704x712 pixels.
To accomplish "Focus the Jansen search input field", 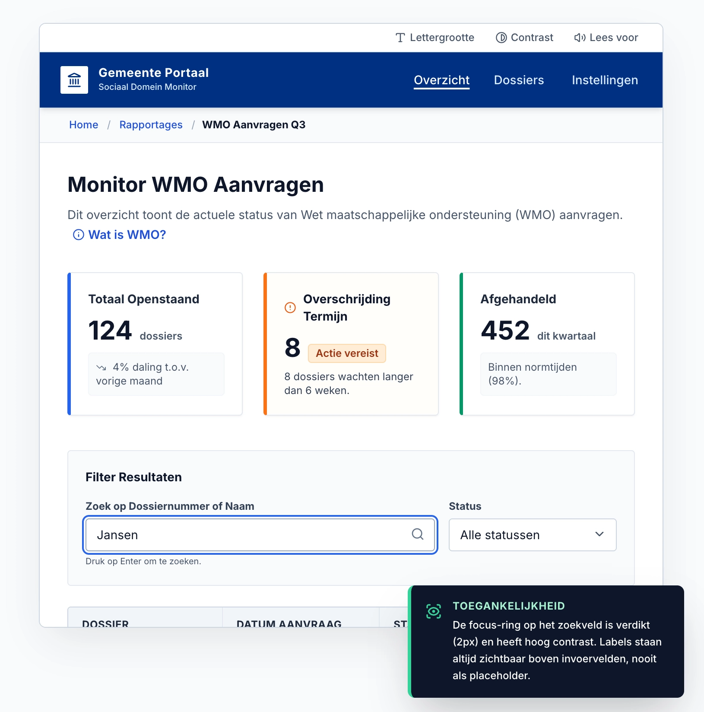I will pyautogui.click(x=260, y=535).
